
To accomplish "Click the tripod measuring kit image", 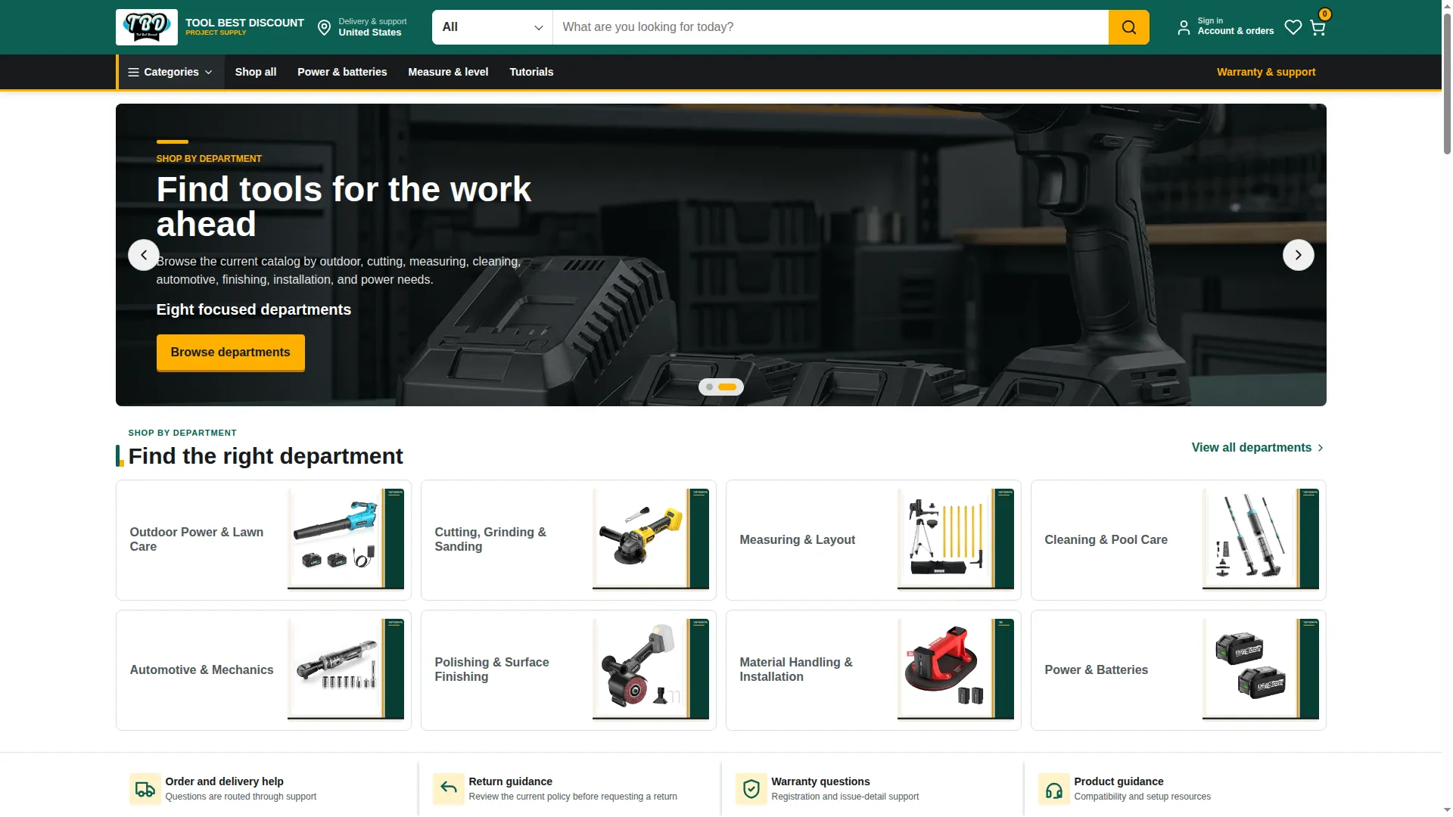I will [956, 539].
